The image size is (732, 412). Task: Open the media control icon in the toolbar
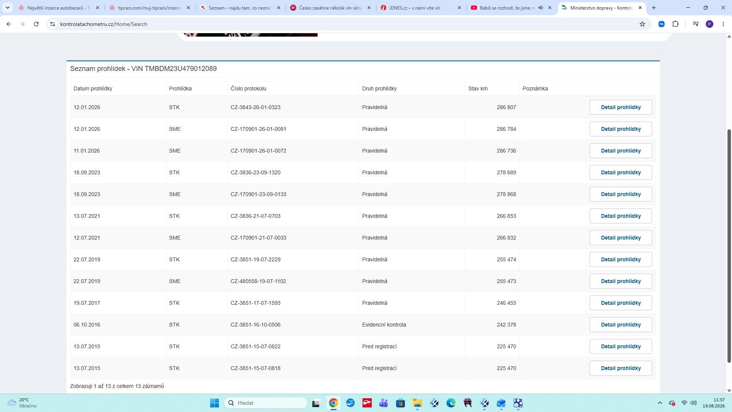pyautogui.click(x=696, y=24)
